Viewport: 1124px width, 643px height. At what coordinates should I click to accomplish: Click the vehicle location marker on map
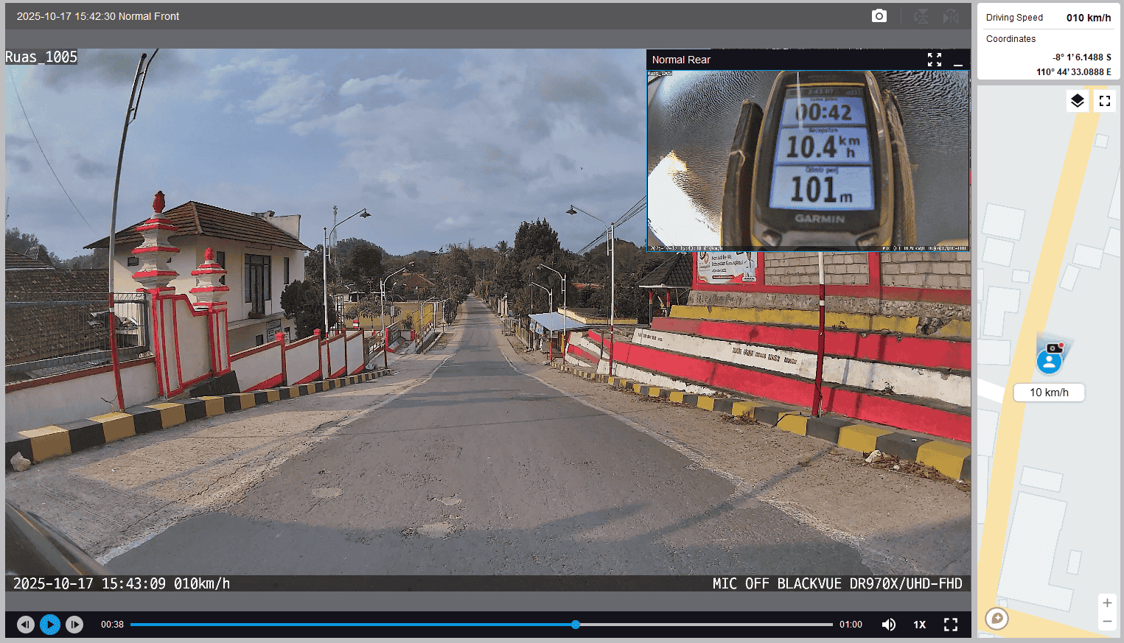[1049, 361]
